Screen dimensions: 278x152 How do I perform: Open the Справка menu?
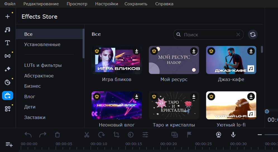164,4
